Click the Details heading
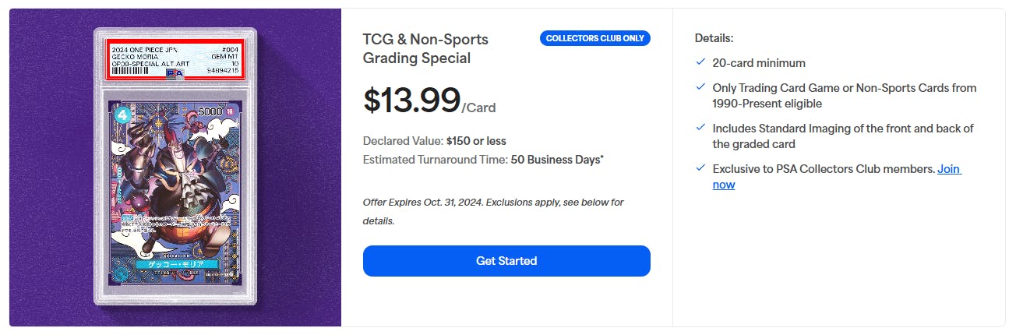Screen dimensions: 1016x335 pos(714,37)
